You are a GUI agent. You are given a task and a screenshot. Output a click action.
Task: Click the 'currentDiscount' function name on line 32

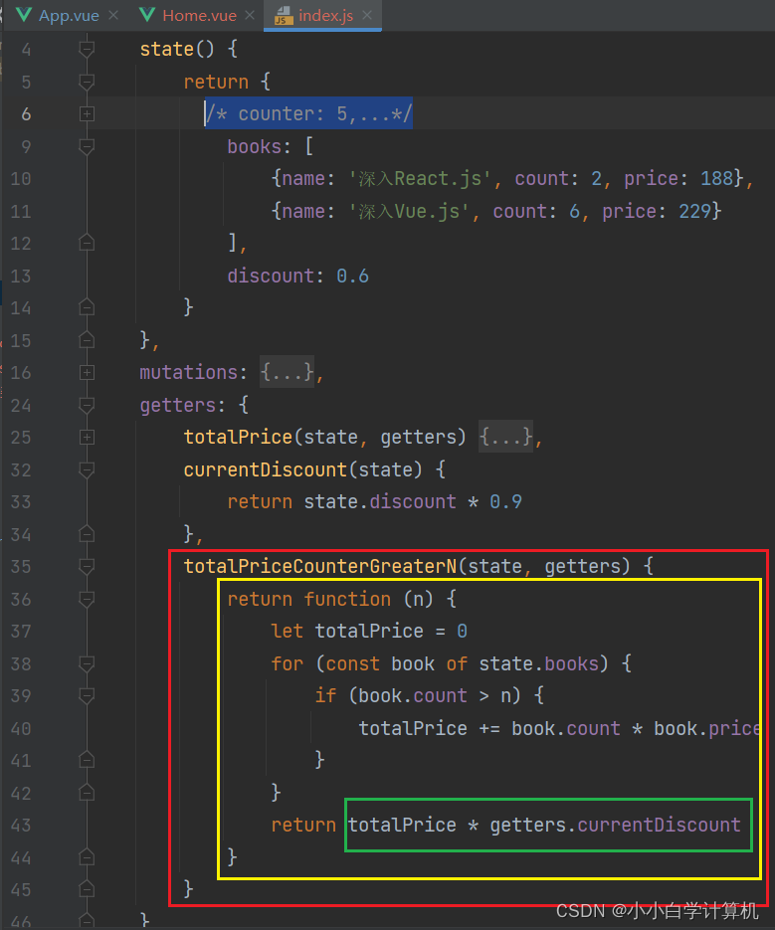[266, 469]
